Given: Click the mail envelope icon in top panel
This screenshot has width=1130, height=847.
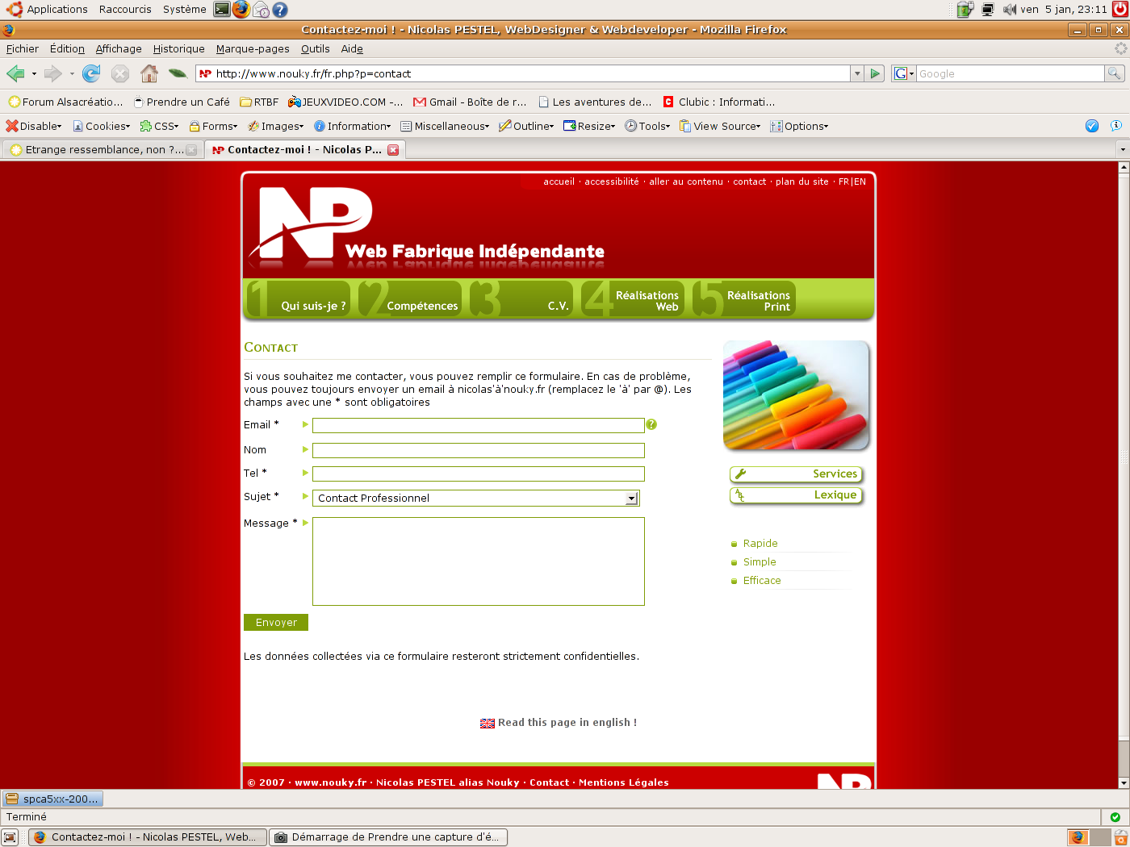Looking at the screenshot, I should pyautogui.click(x=261, y=10).
